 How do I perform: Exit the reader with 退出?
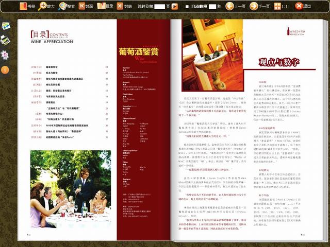click(x=303, y=6)
